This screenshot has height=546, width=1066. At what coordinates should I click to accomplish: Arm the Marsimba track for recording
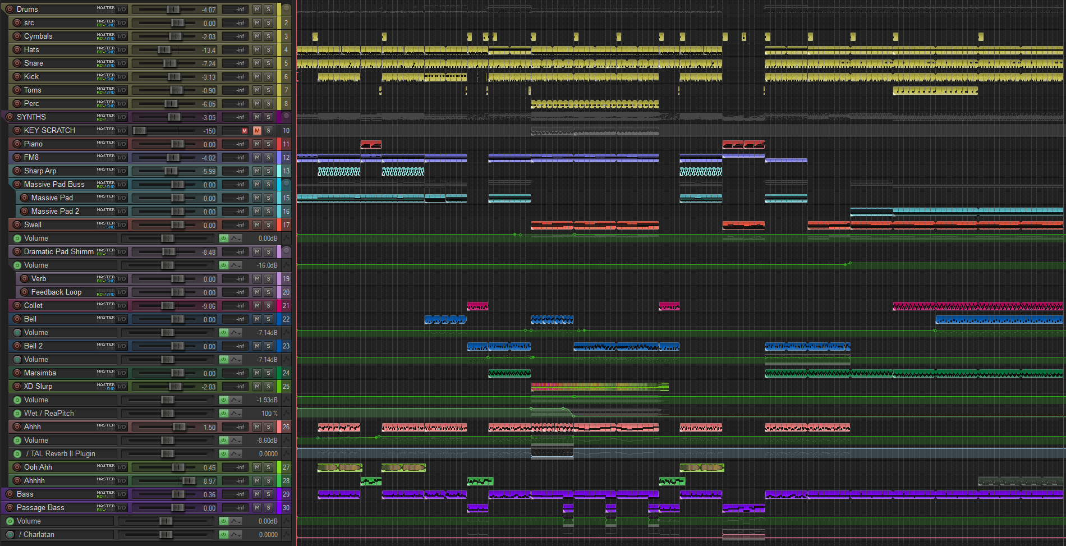tap(17, 373)
